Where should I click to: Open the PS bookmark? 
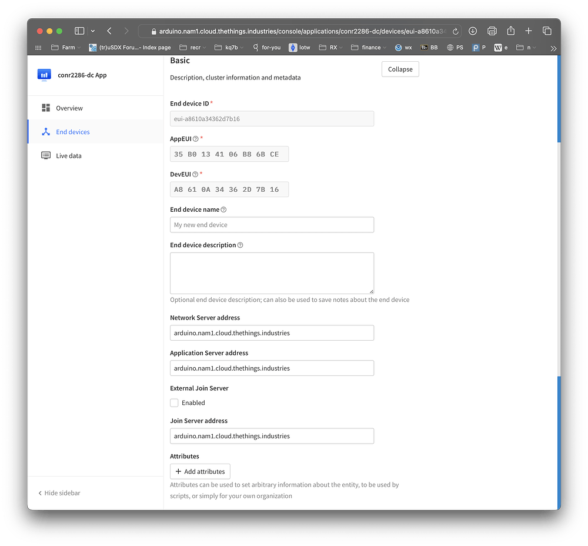[455, 48]
